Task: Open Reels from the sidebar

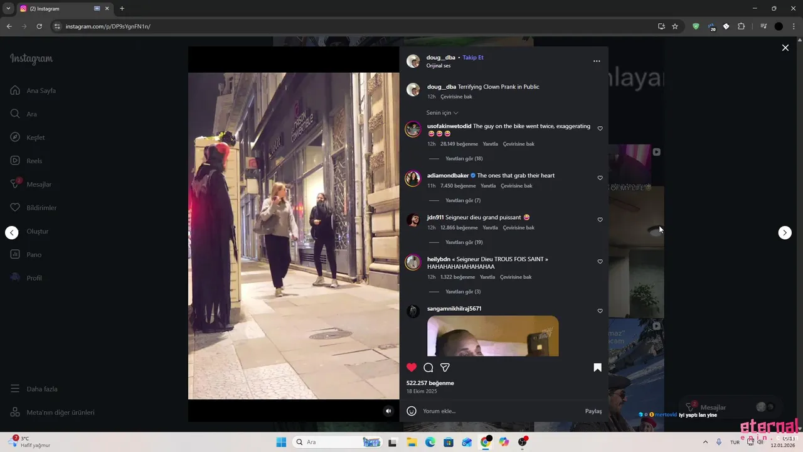Action: pyautogui.click(x=26, y=161)
